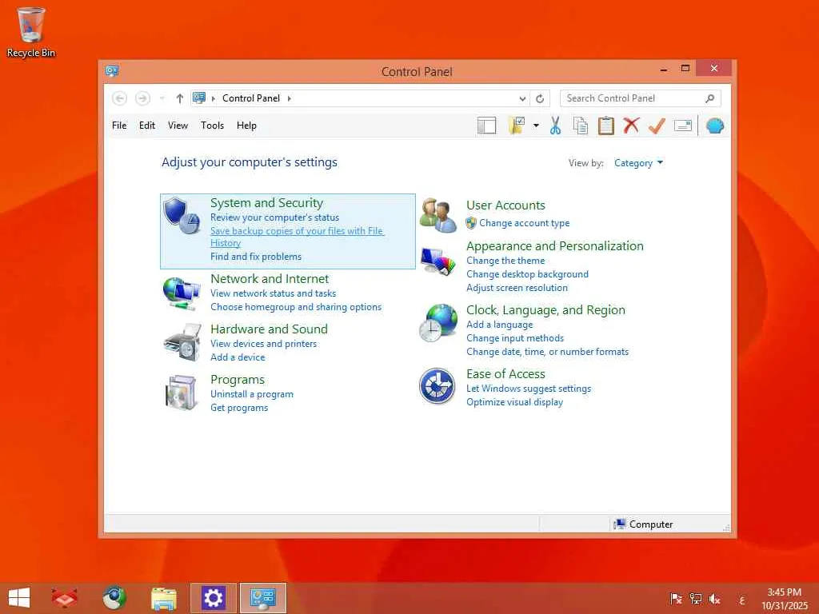The image size is (819, 614).
Task: Click Let Windows suggest settings
Action: [x=529, y=389]
